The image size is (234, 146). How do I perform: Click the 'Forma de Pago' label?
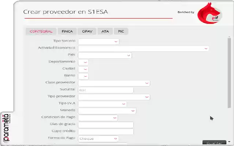tap(61, 138)
